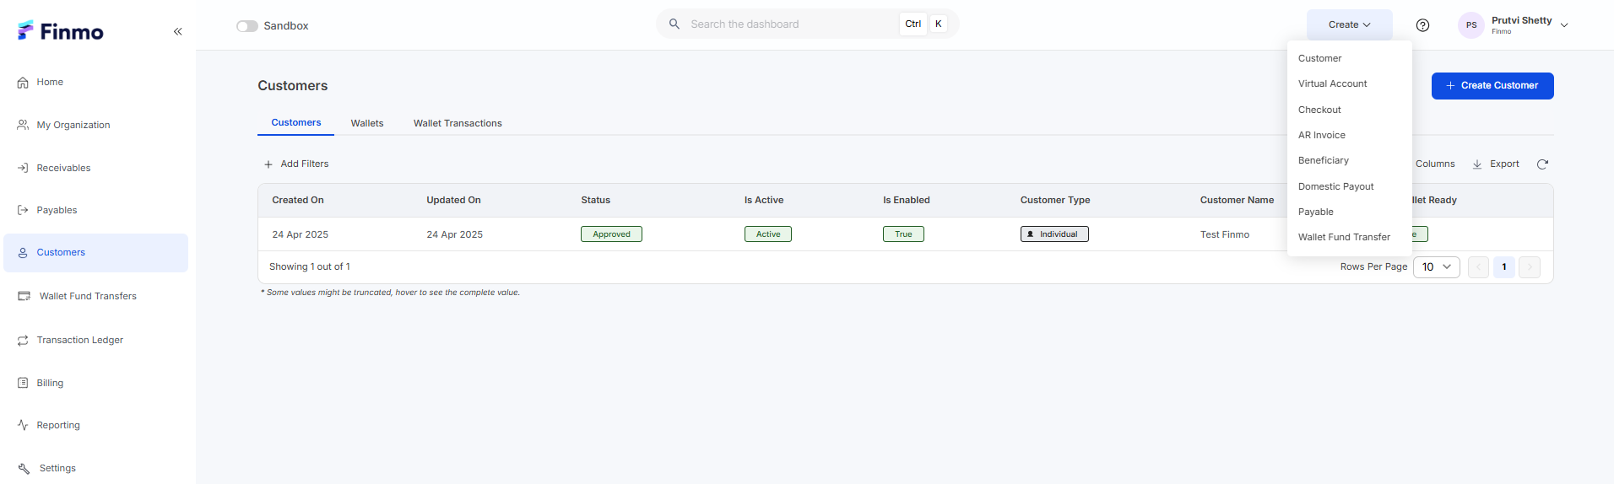This screenshot has height=484, width=1614.
Task: Click the Status column header
Action: click(x=595, y=201)
